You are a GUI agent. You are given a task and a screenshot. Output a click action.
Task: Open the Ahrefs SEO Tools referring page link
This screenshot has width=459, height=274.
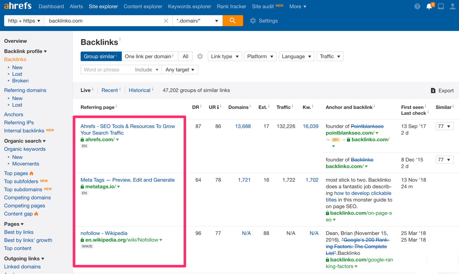point(128,129)
